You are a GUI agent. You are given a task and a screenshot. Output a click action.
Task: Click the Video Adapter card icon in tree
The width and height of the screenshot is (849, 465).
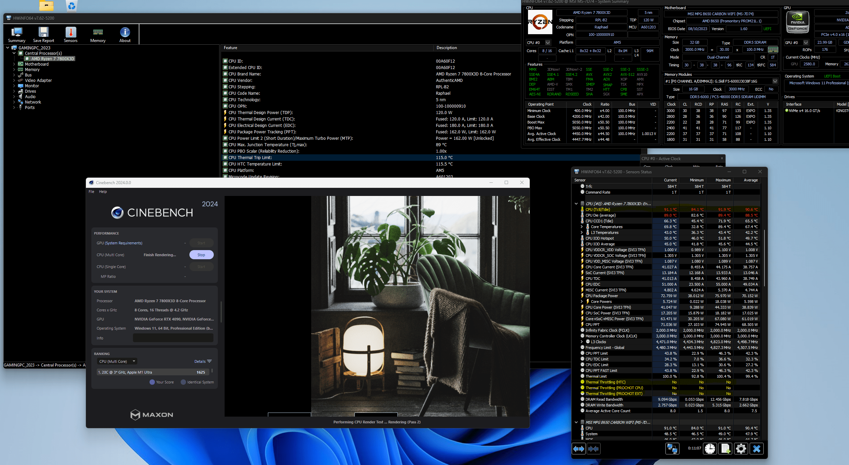point(21,80)
